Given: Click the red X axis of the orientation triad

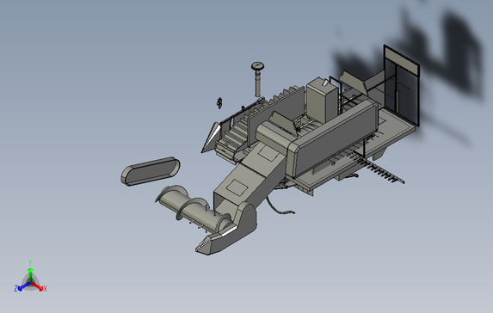Looking at the screenshot, I should pyautogui.click(x=39, y=286).
